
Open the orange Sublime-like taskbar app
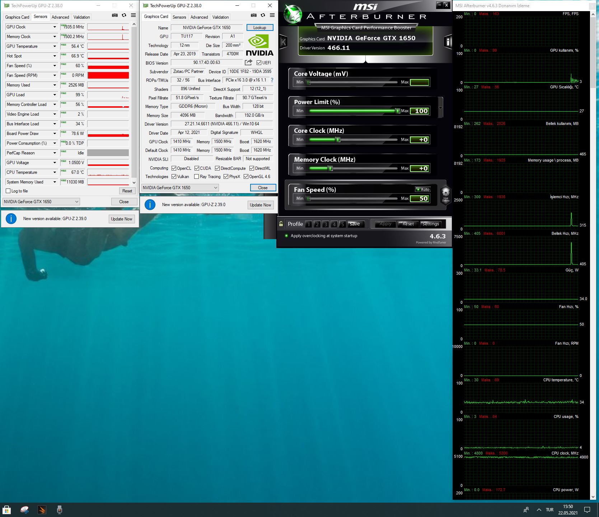point(42,509)
